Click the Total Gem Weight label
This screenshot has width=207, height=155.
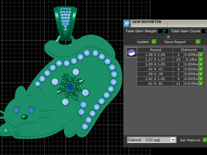coord(141,31)
